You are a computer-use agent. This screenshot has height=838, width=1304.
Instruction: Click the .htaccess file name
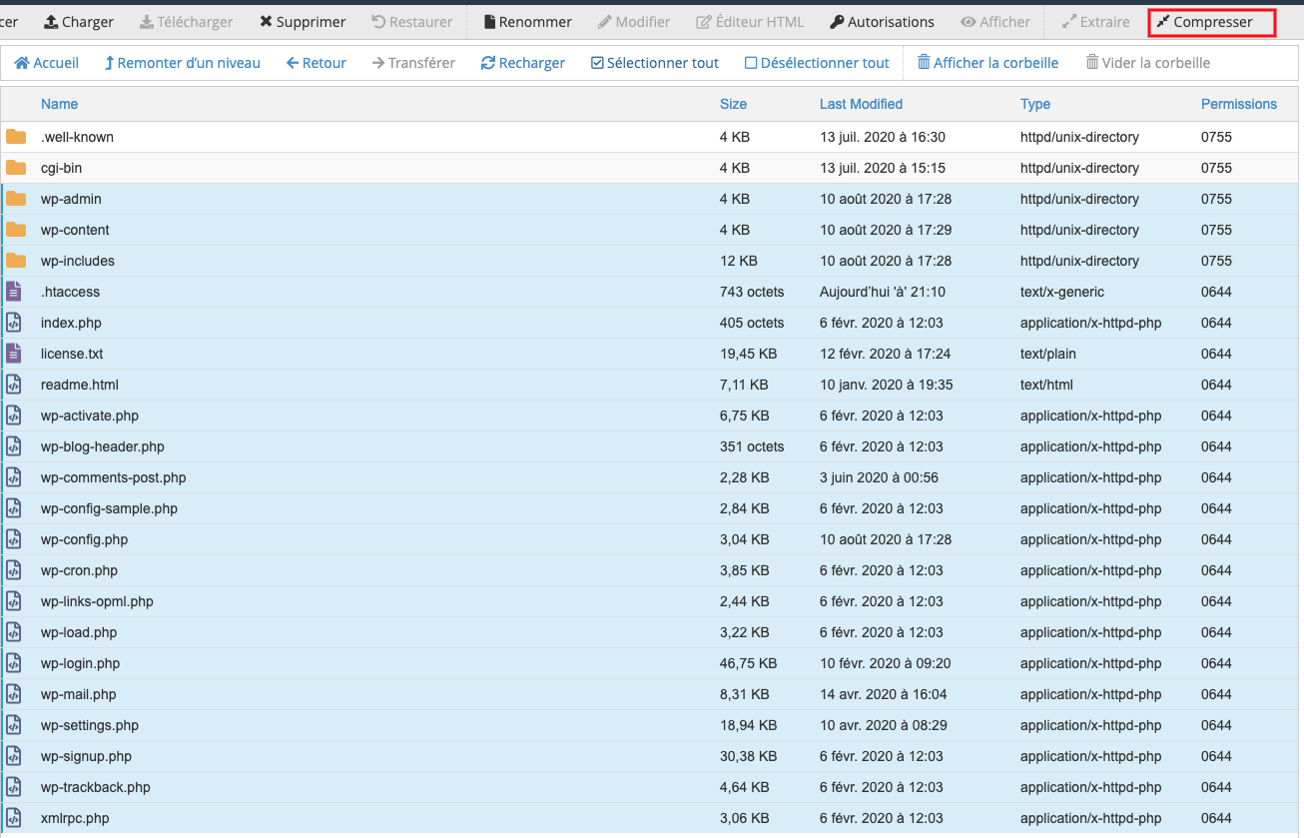(x=70, y=292)
